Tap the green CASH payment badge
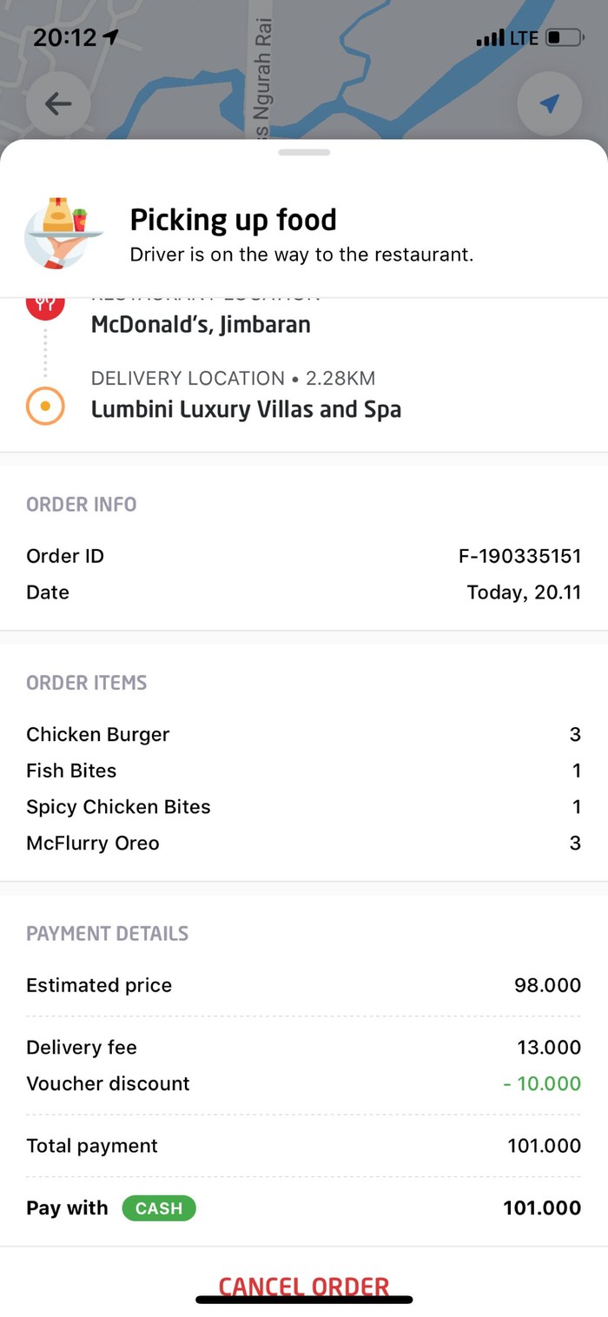The image size is (608, 1317). [159, 1208]
